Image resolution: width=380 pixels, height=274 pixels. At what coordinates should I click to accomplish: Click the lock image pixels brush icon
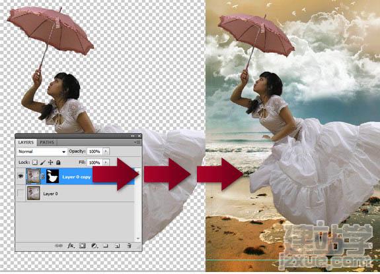coord(43,162)
